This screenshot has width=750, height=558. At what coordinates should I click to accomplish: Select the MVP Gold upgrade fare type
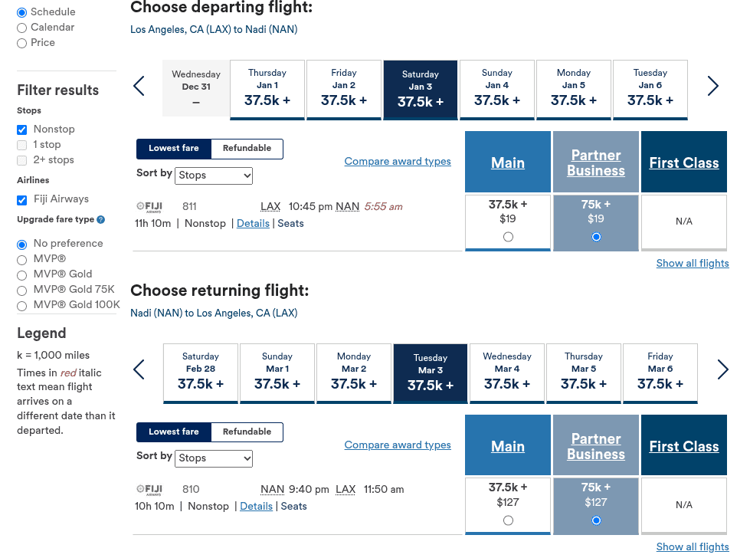point(21,274)
